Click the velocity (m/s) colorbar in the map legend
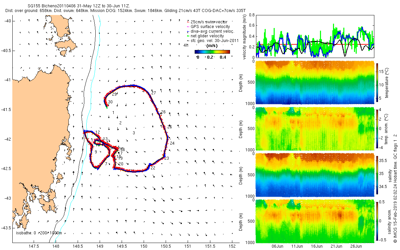400x250 pixels. pos(212,52)
